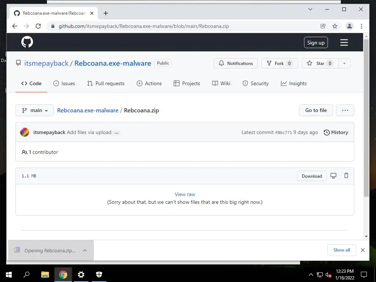Go to the Actions tab
Screen dimensions: 376x282
pos(149,83)
